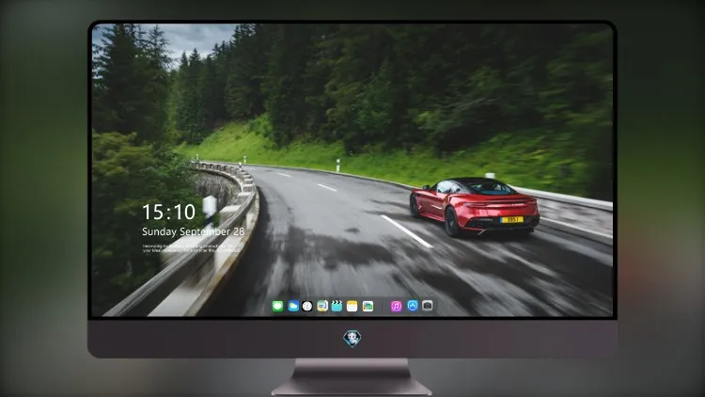Open the yellow Notes app in the dock
This screenshot has width=705, height=397.
pos(352,306)
